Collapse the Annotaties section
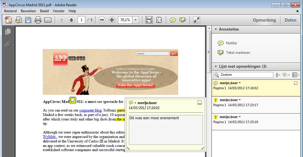Screen dimensions: 303x157 [216, 29]
